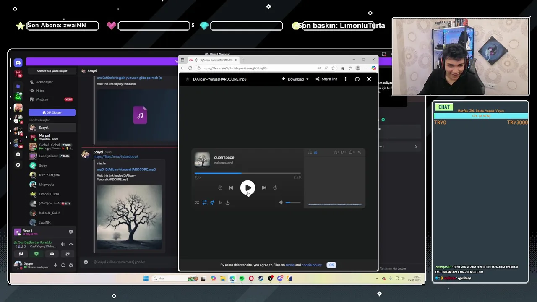Click the forward seconds icon in player
The width and height of the screenshot is (537, 302).
click(x=275, y=187)
